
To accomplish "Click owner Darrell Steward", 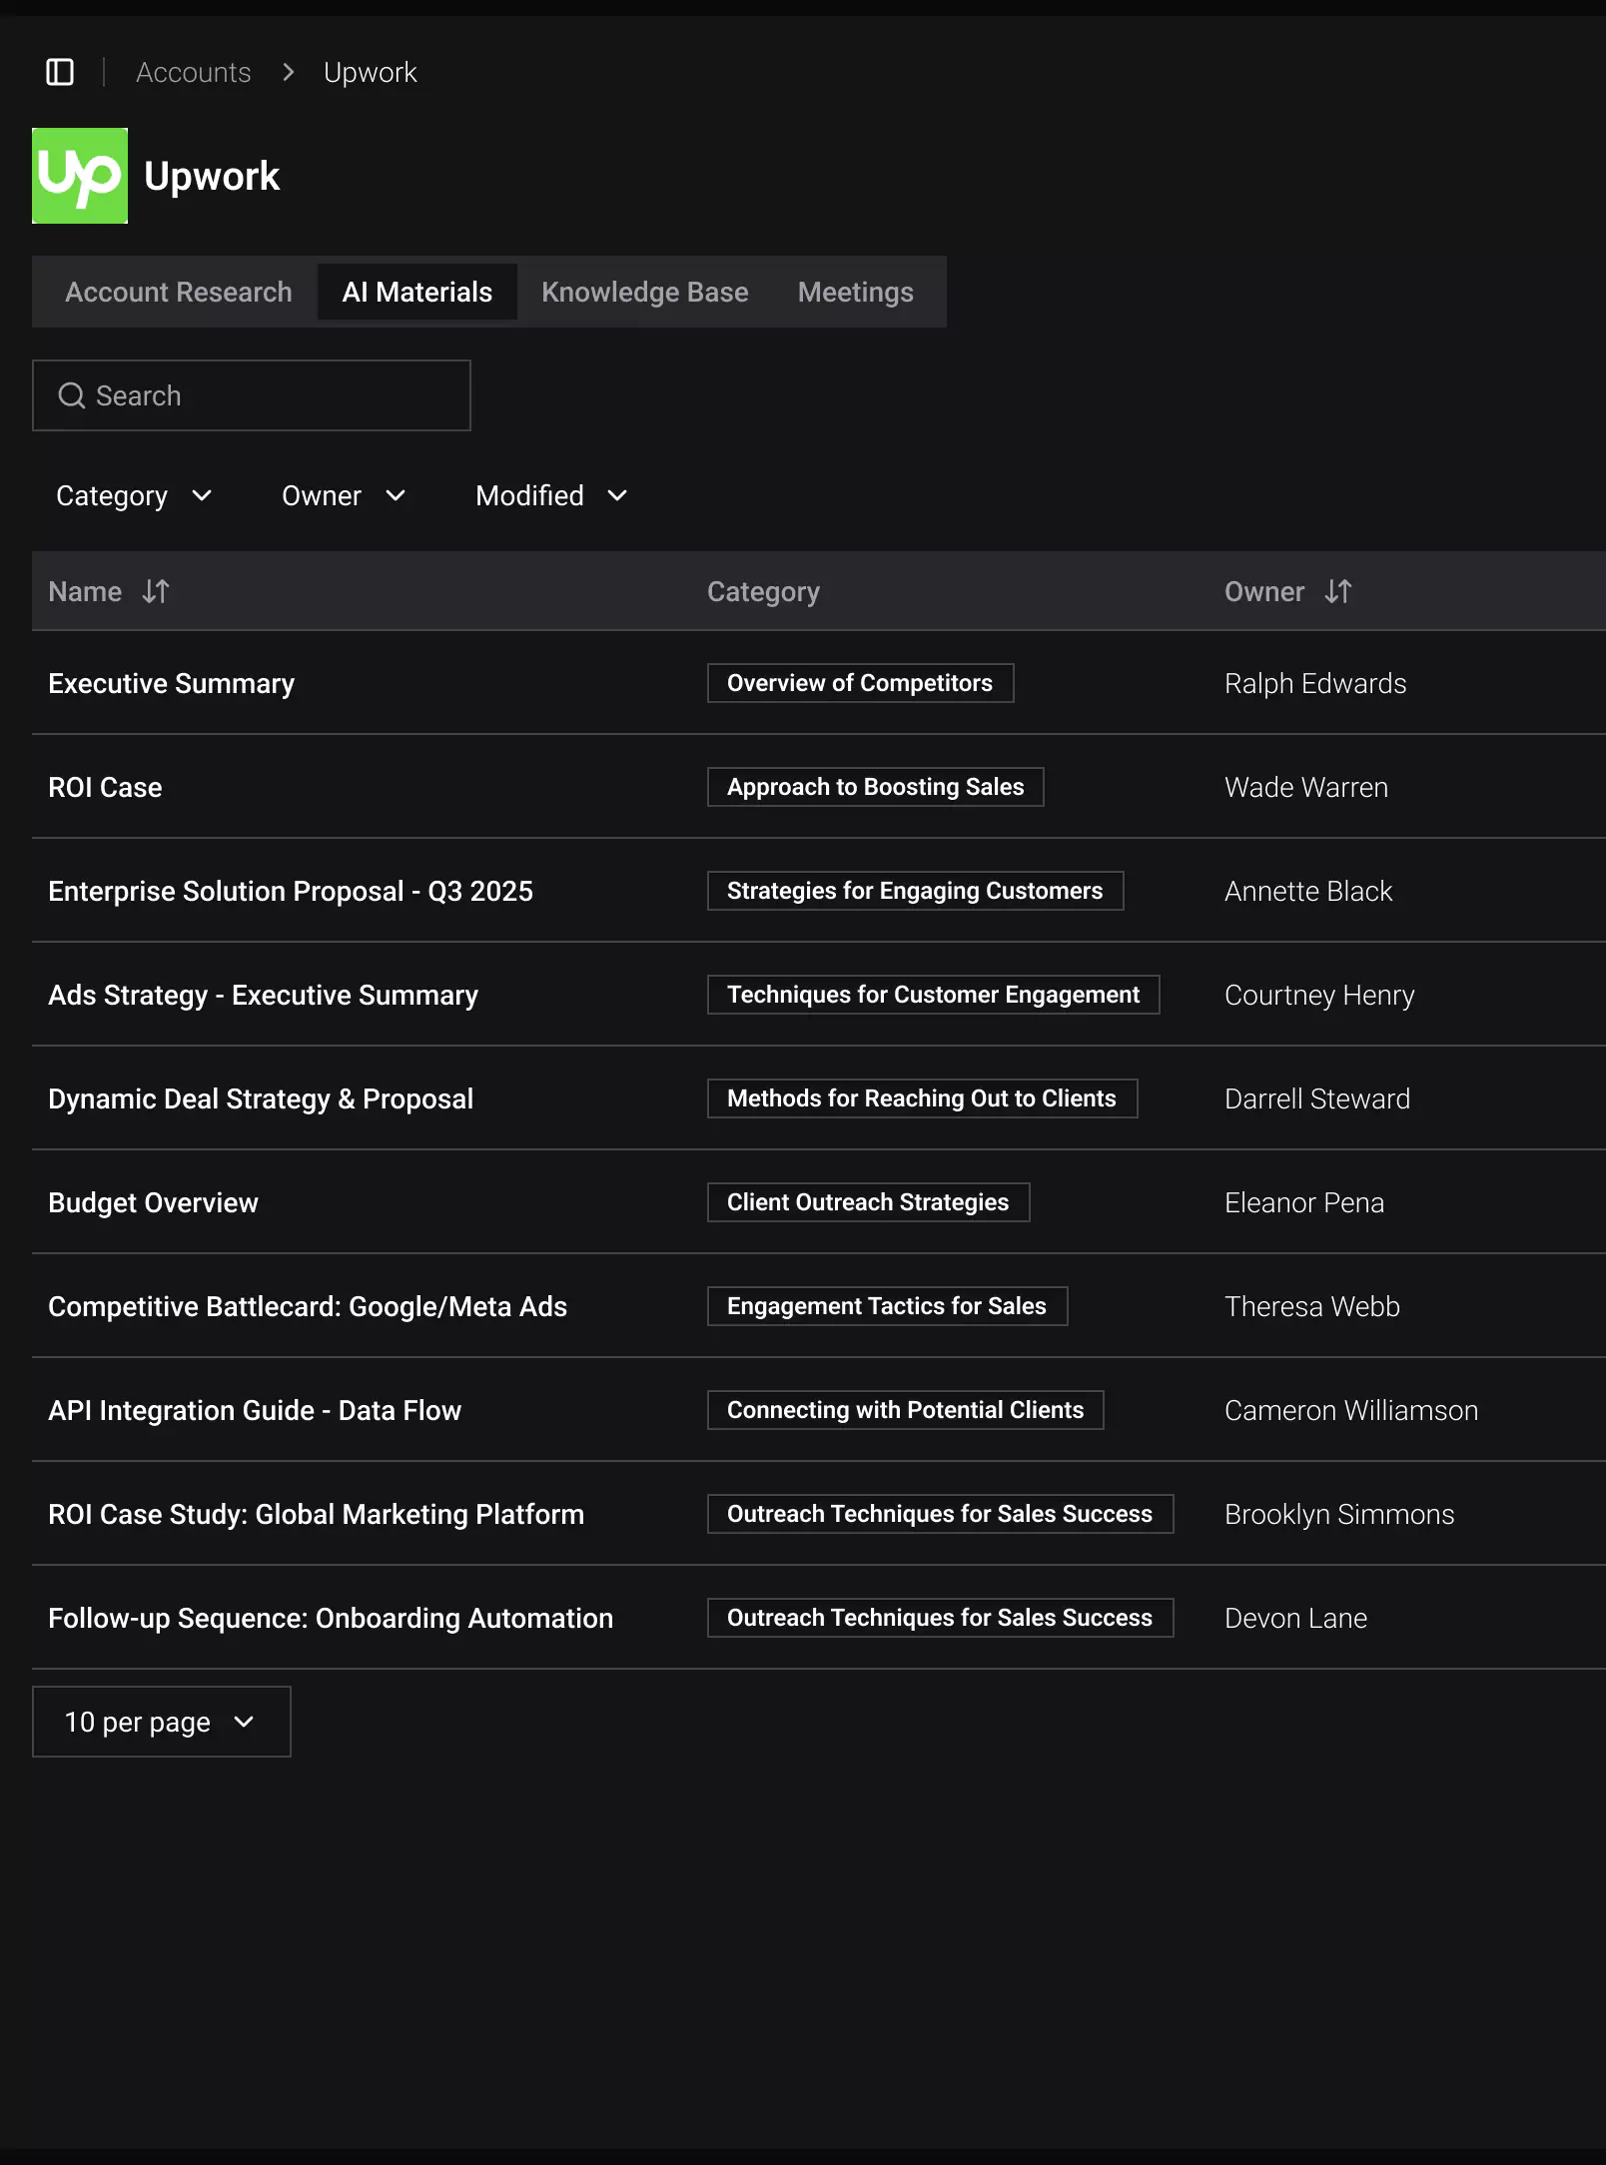I will [1317, 1098].
